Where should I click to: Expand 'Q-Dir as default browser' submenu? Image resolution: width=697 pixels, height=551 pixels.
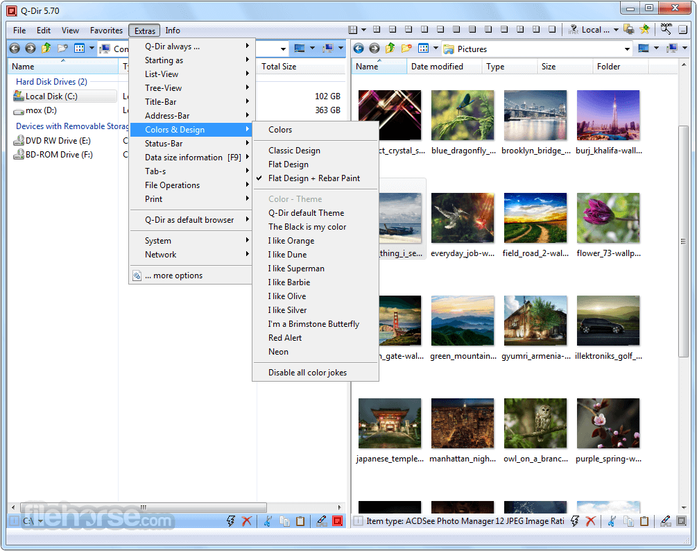click(x=191, y=220)
